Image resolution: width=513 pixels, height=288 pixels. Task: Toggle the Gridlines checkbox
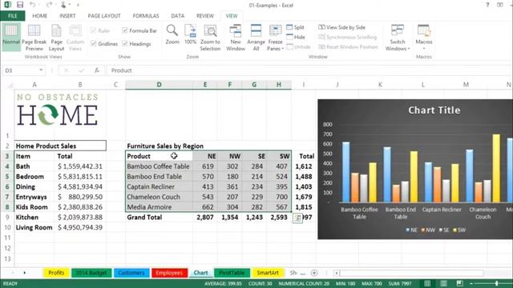[x=94, y=43]
